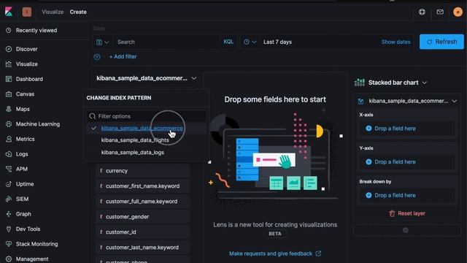This screenshot has width=467, height=263.
Task: Click the Create breadcrumb
Action: (78, 12)
